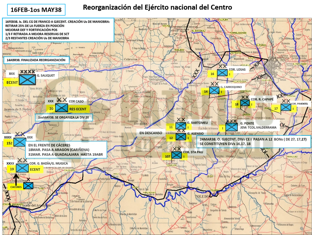Screen dimensions: 312x235
Task: Click the small CACERES brigade symbol
Action: (x=28, y=186)
